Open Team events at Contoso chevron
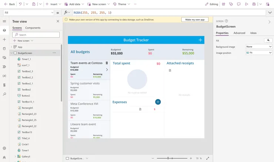The height and width of the screenshot is (162, 274). click(x=107, y=70)
